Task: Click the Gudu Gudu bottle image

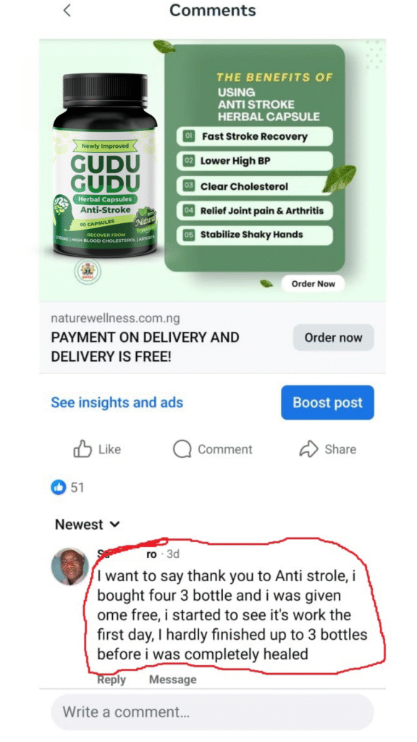Action: click(106, 164)
